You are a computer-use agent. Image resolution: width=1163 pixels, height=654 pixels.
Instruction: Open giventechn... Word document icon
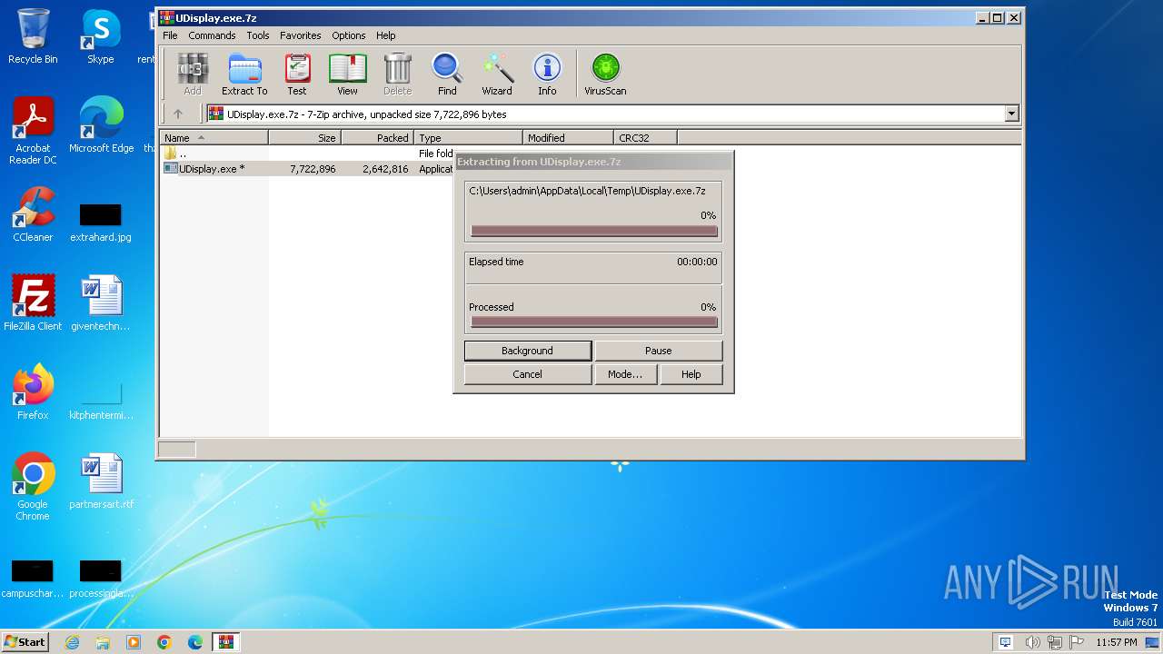101,303
